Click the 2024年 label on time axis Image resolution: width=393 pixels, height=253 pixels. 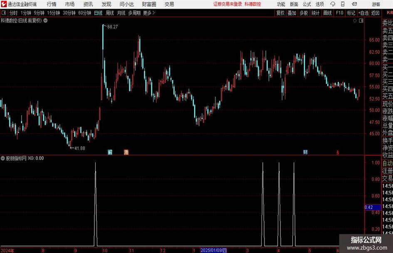pos(7,251)
